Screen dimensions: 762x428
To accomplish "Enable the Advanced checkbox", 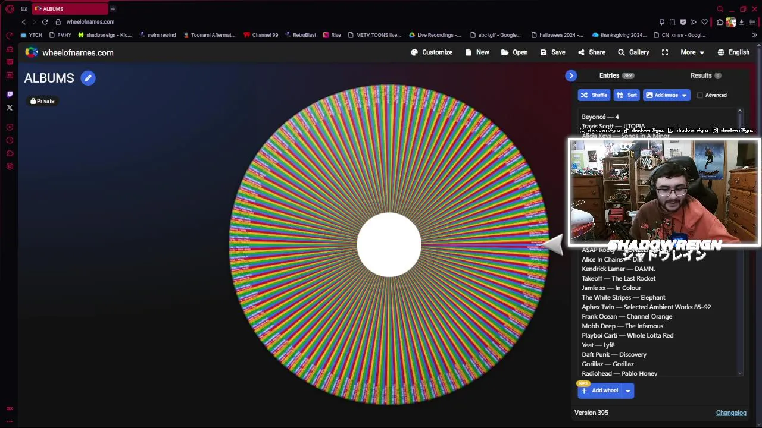I will 700,95.
